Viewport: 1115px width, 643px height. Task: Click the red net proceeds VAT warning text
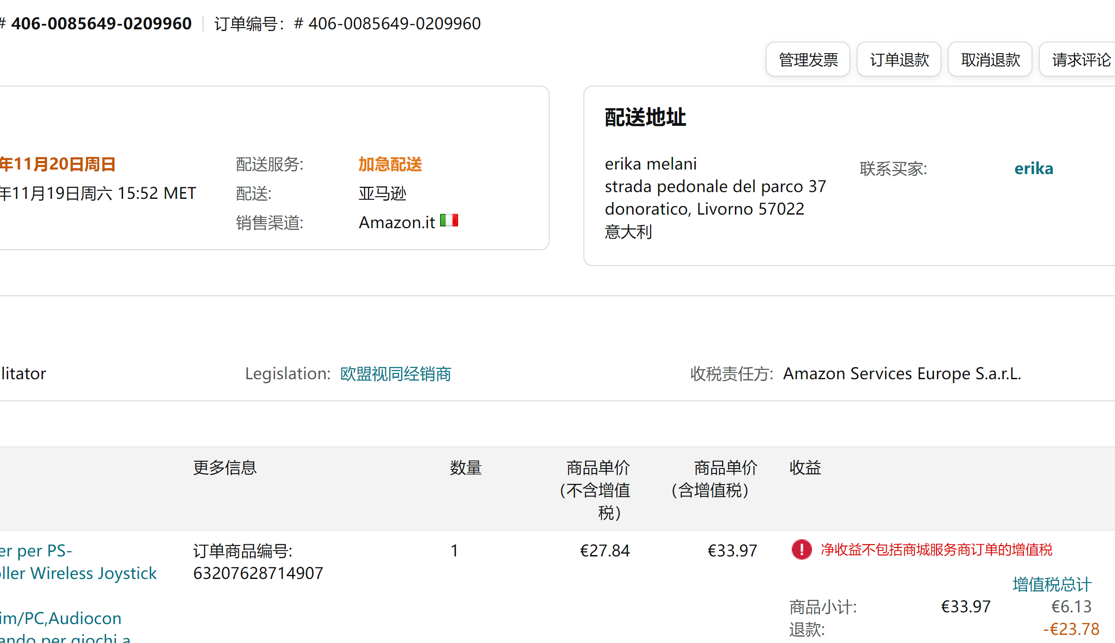[x=936, y=550]
